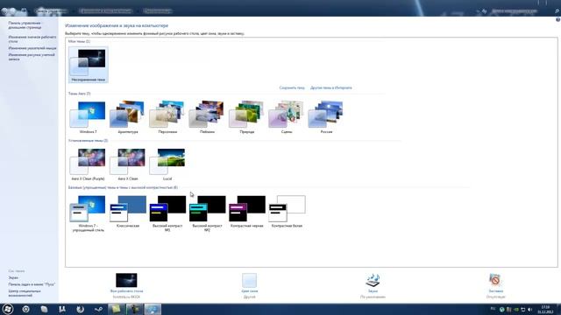Select the Контрастная черная theme

point(247,212)
